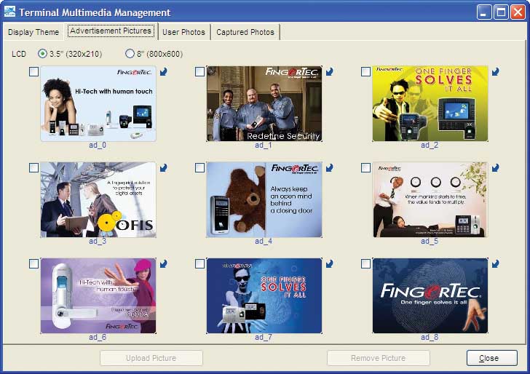Click the blue arrow icon beside ad_8
Viewport: 530px width, 374px height.
495,263
